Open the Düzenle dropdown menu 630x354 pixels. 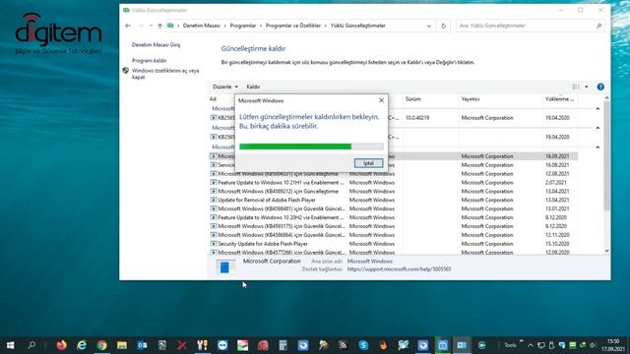point(225,87)
